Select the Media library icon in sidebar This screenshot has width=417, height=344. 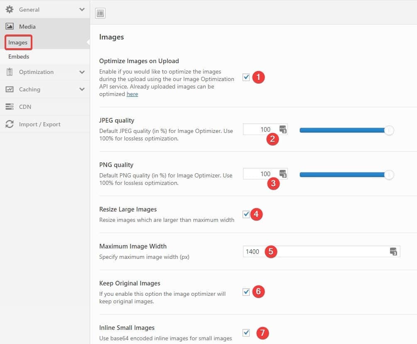(9, 26)
